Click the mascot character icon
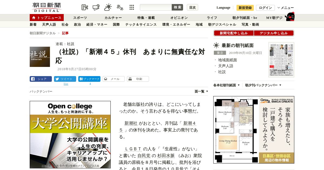 (290, 17)
